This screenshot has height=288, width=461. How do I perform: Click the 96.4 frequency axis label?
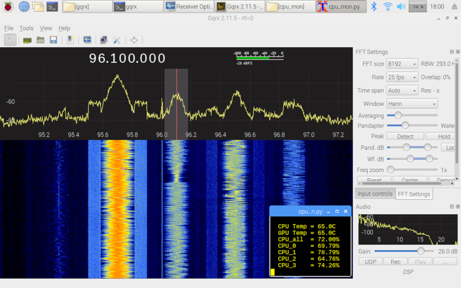click(220, 135)
